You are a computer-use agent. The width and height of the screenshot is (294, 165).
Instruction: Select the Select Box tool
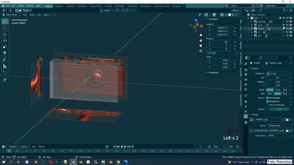pos(5,22)
